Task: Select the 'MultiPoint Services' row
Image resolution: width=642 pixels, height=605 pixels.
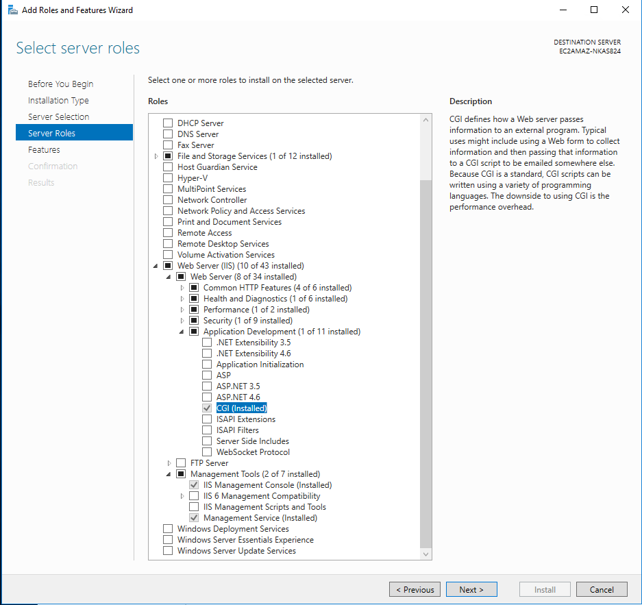Action: coord(212,188)
